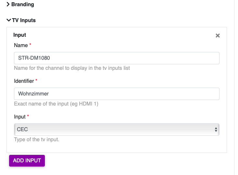238x175 pixels.
Task: Click the up-down arrows on the CEC select
Action: tap(216, 130)
